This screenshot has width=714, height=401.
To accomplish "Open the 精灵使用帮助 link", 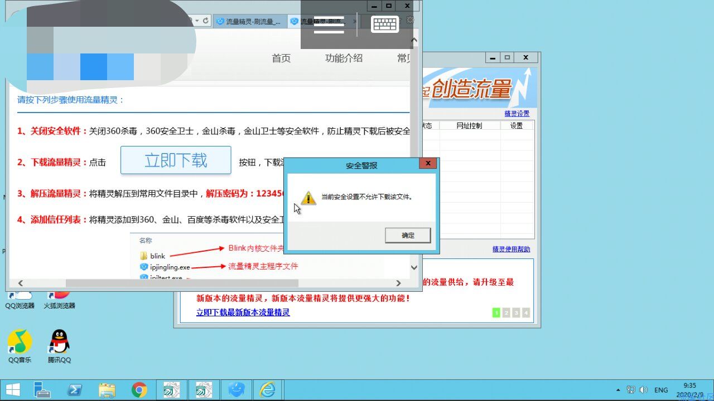I will click(511, 249).
